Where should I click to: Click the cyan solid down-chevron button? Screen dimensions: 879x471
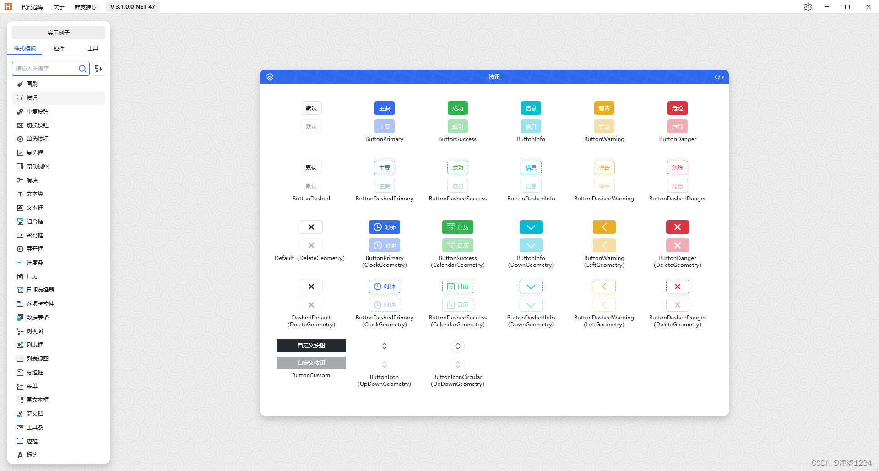[x=531, y=227]
